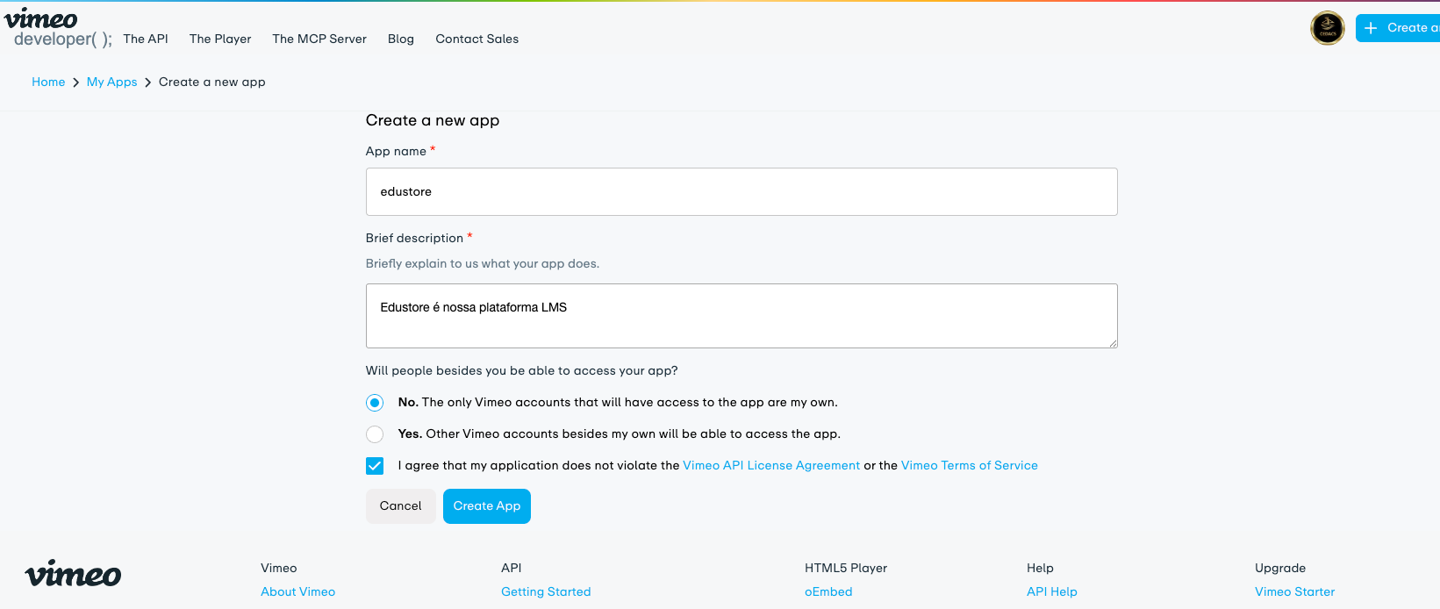1440x609 pixels.
Task: Navigate to Home breadcrumb
Action: tap(48, 82)
